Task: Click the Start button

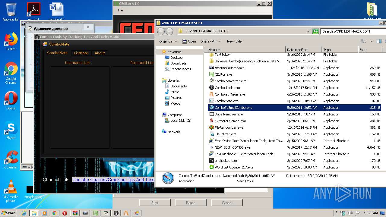Action: click(8, 213)
